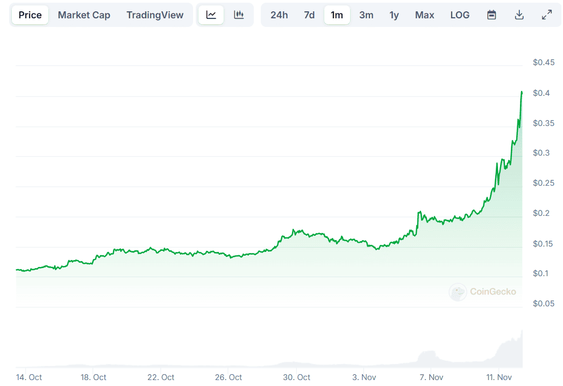The image size is (563, 386).
Task: Download the chart data
Action: [519, 15]
